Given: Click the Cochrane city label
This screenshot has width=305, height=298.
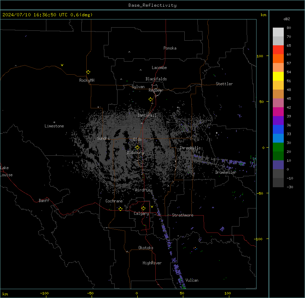Looking at the screenshot, I should point(114,201).
